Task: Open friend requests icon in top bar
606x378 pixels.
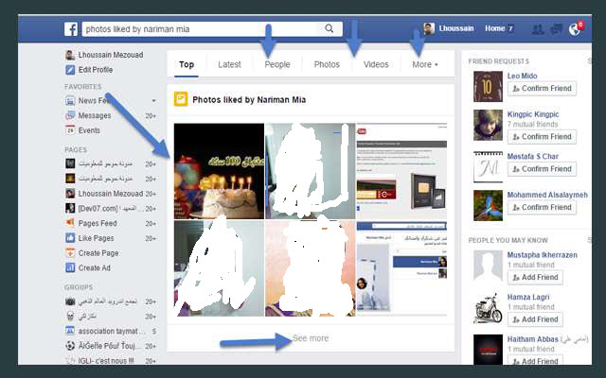Action: (538, 29)
